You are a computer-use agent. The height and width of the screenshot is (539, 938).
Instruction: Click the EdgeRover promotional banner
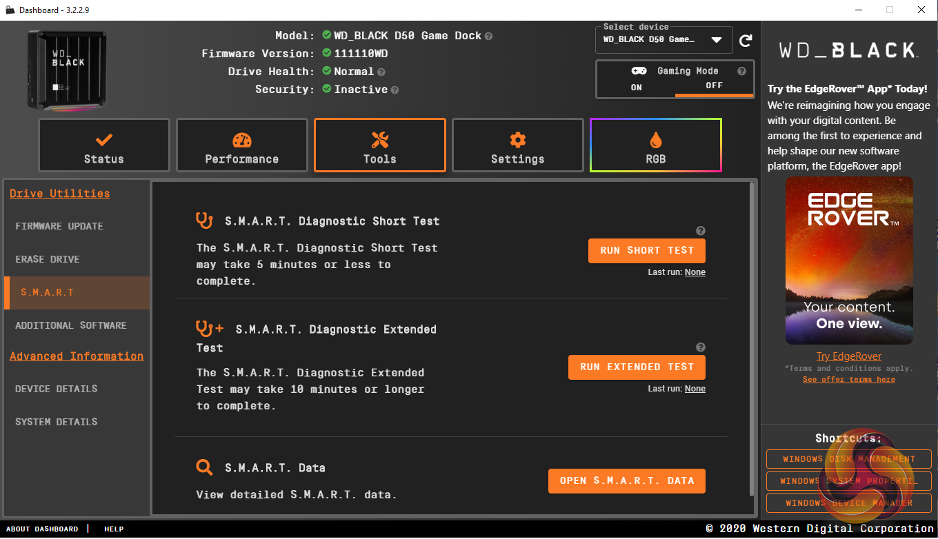click(849, 261)
